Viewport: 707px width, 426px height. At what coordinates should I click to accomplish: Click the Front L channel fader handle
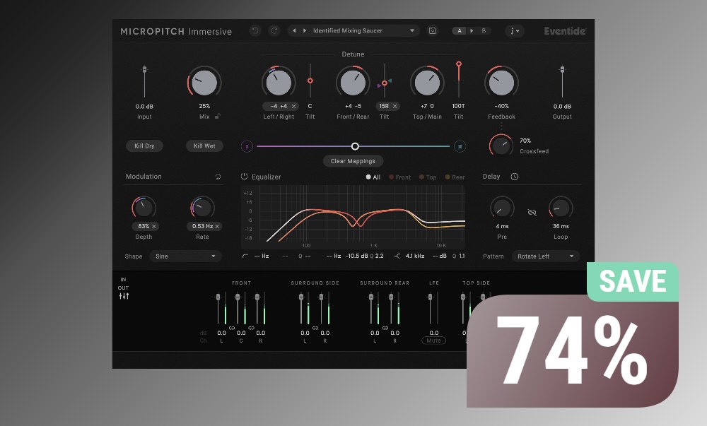tap(218, 297)
